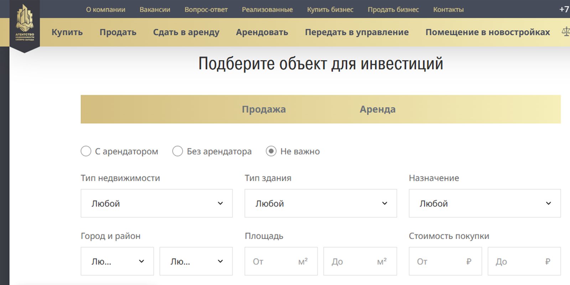Expand the district dropdown beside the city selector
570x285 pixels.
tap(196, 261)
